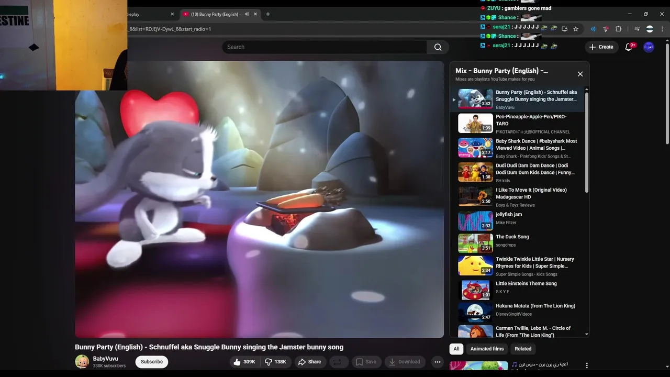The image size is (670, 377).
Task: Open the browser extensions puzzle icon
Action: [618, 29]
